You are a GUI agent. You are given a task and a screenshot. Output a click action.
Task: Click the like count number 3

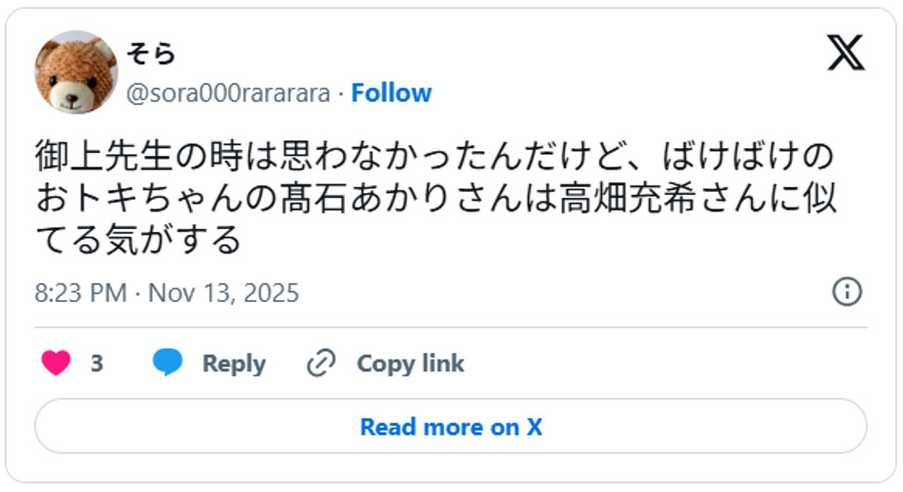click(96, 363)
